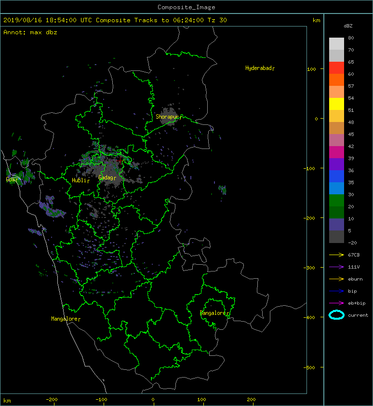Image resolution: width=373 pixels, height=406 pixels.
Task: Select the red swatch in dBZ scale
Action: (x=336, y=68)
